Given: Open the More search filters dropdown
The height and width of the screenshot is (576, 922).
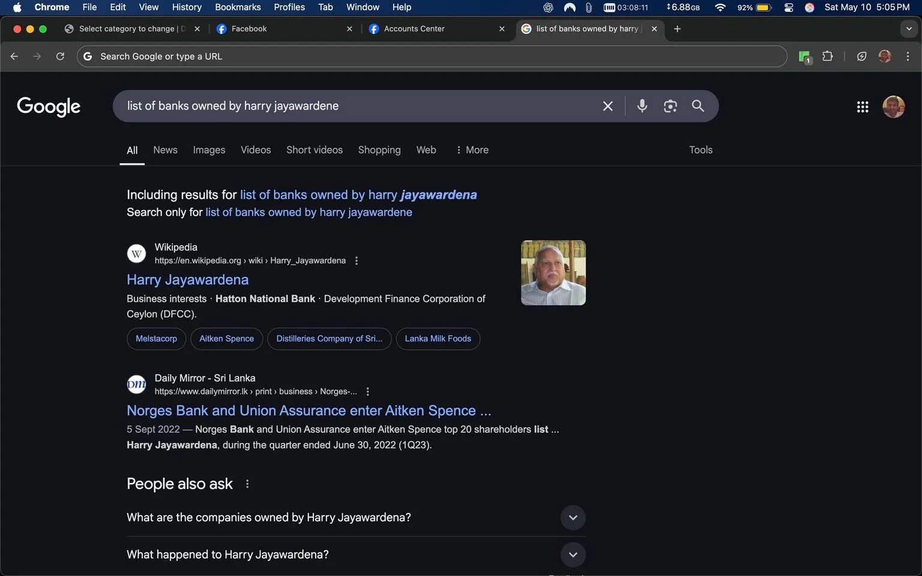Looking at the screenshot, I should [472, 150].
